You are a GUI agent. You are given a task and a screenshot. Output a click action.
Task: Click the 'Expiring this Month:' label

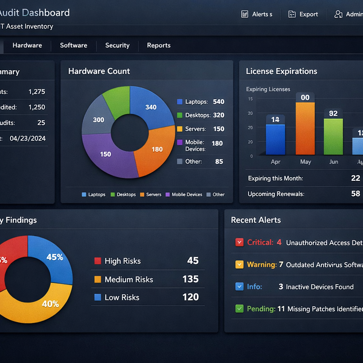pyautogui.click(x=275, y=178)
